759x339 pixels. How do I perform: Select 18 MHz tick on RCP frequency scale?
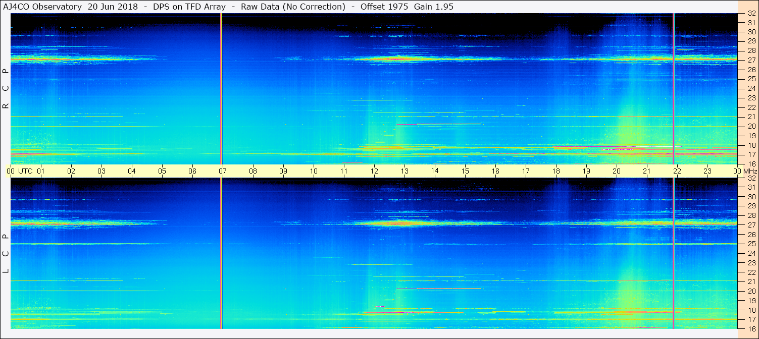pos(751,145)
